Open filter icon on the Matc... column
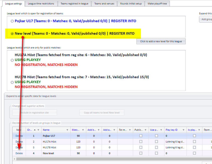Screen dimensions: 212x164 (83, 130)
